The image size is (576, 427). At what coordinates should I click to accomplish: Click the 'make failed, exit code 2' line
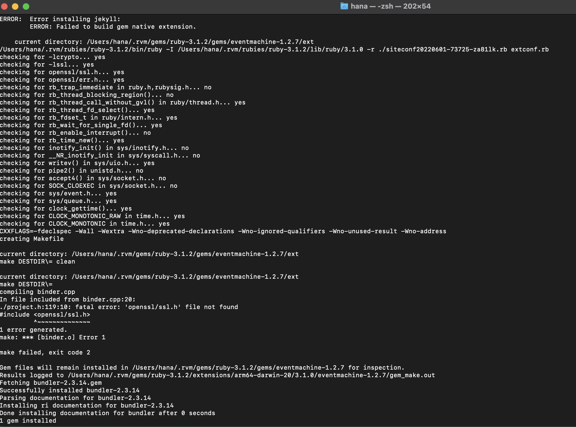click(x=45, y=352)
